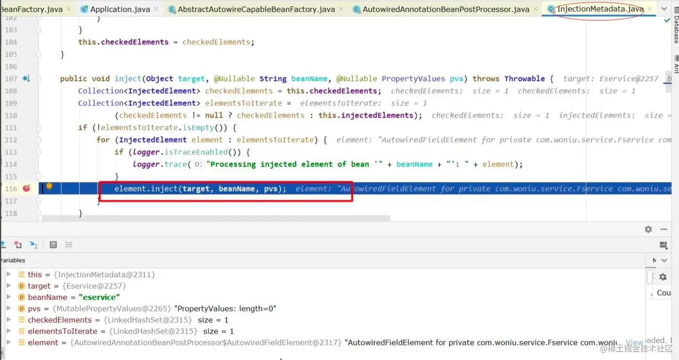Click 'logger.trace' on line 114
Screen dimensions: 679x360
click(160, 164)
